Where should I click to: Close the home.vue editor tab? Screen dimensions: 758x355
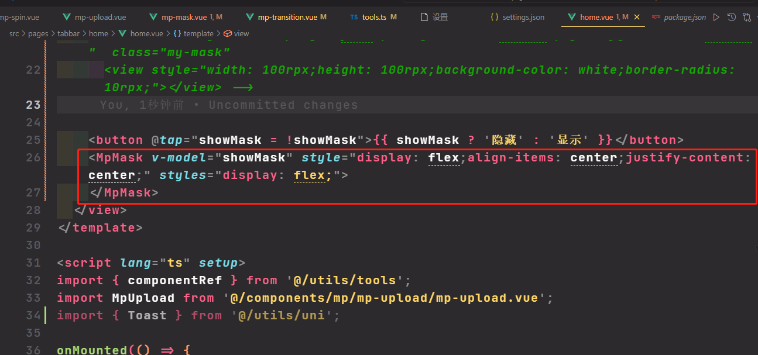pos(637,18)
